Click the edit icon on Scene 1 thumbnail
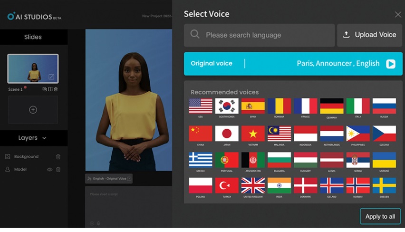This screenshot has width=405, height=232. coord(51,77)
